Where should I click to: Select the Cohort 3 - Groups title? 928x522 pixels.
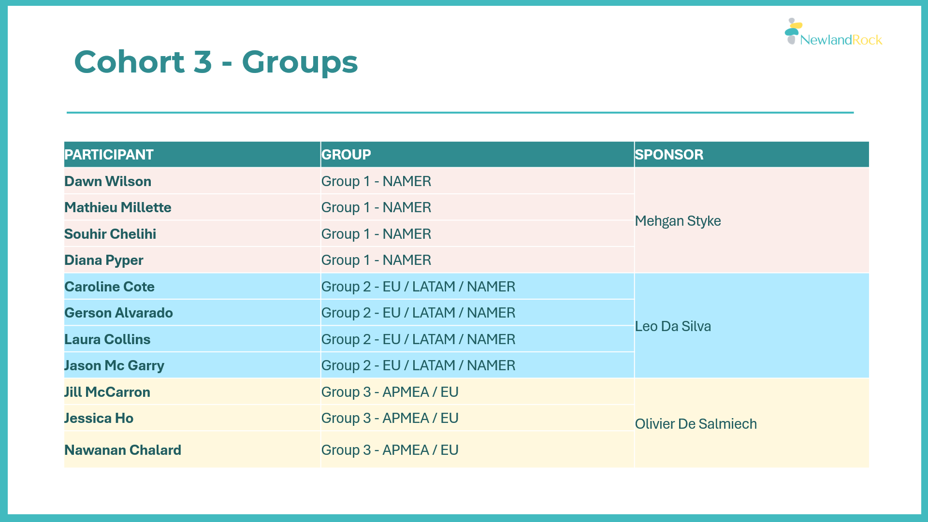pos(216,62)
